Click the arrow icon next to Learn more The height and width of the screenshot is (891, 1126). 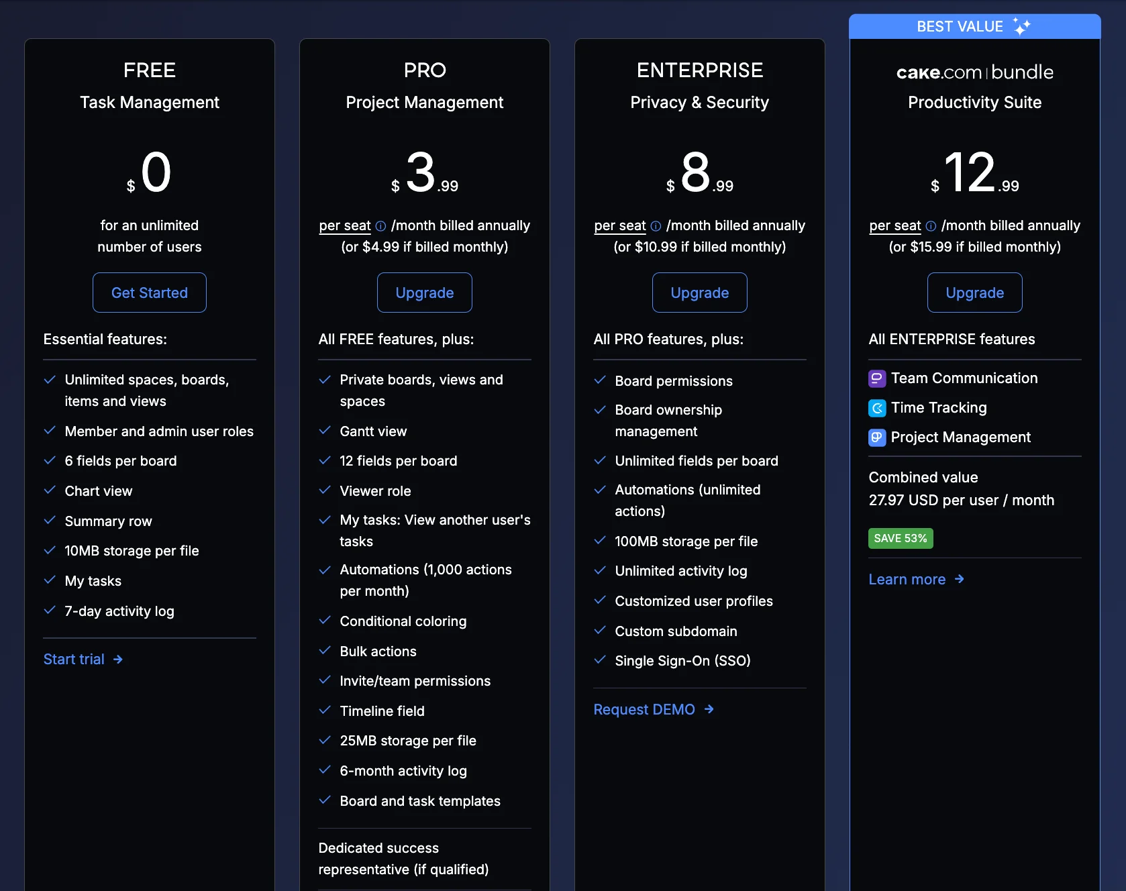(959, 579)
